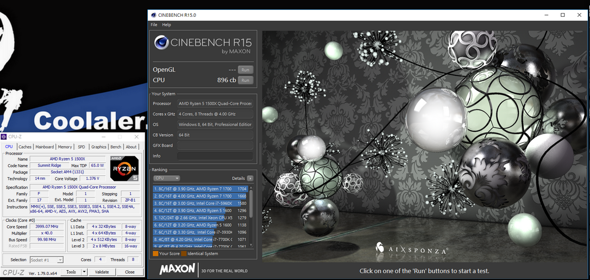
Task: Select ranking row 2 Ryzen 7 1700 at 4.00 GHz
Action: 200,196
